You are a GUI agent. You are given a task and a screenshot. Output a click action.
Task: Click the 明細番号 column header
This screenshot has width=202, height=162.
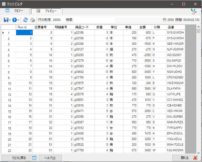click(63, 27)
